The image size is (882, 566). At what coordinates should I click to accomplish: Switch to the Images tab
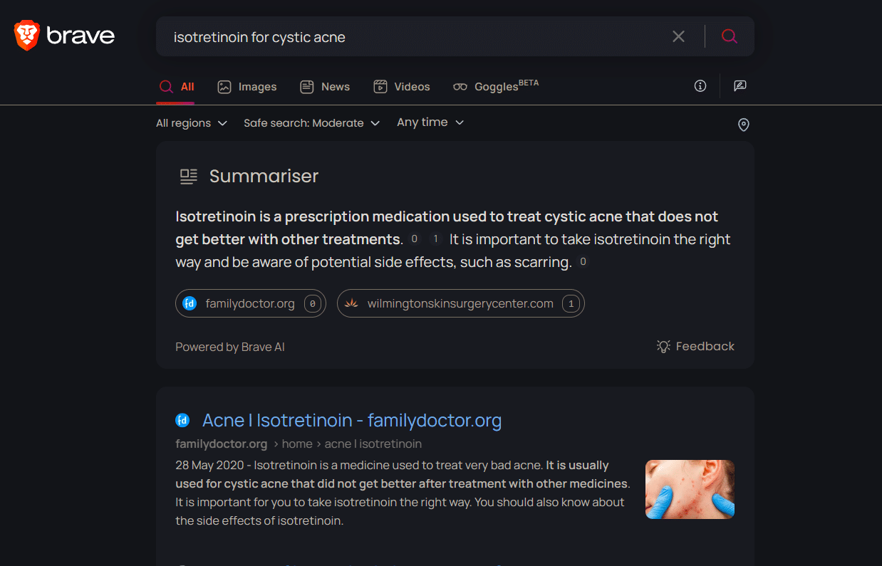247,87
